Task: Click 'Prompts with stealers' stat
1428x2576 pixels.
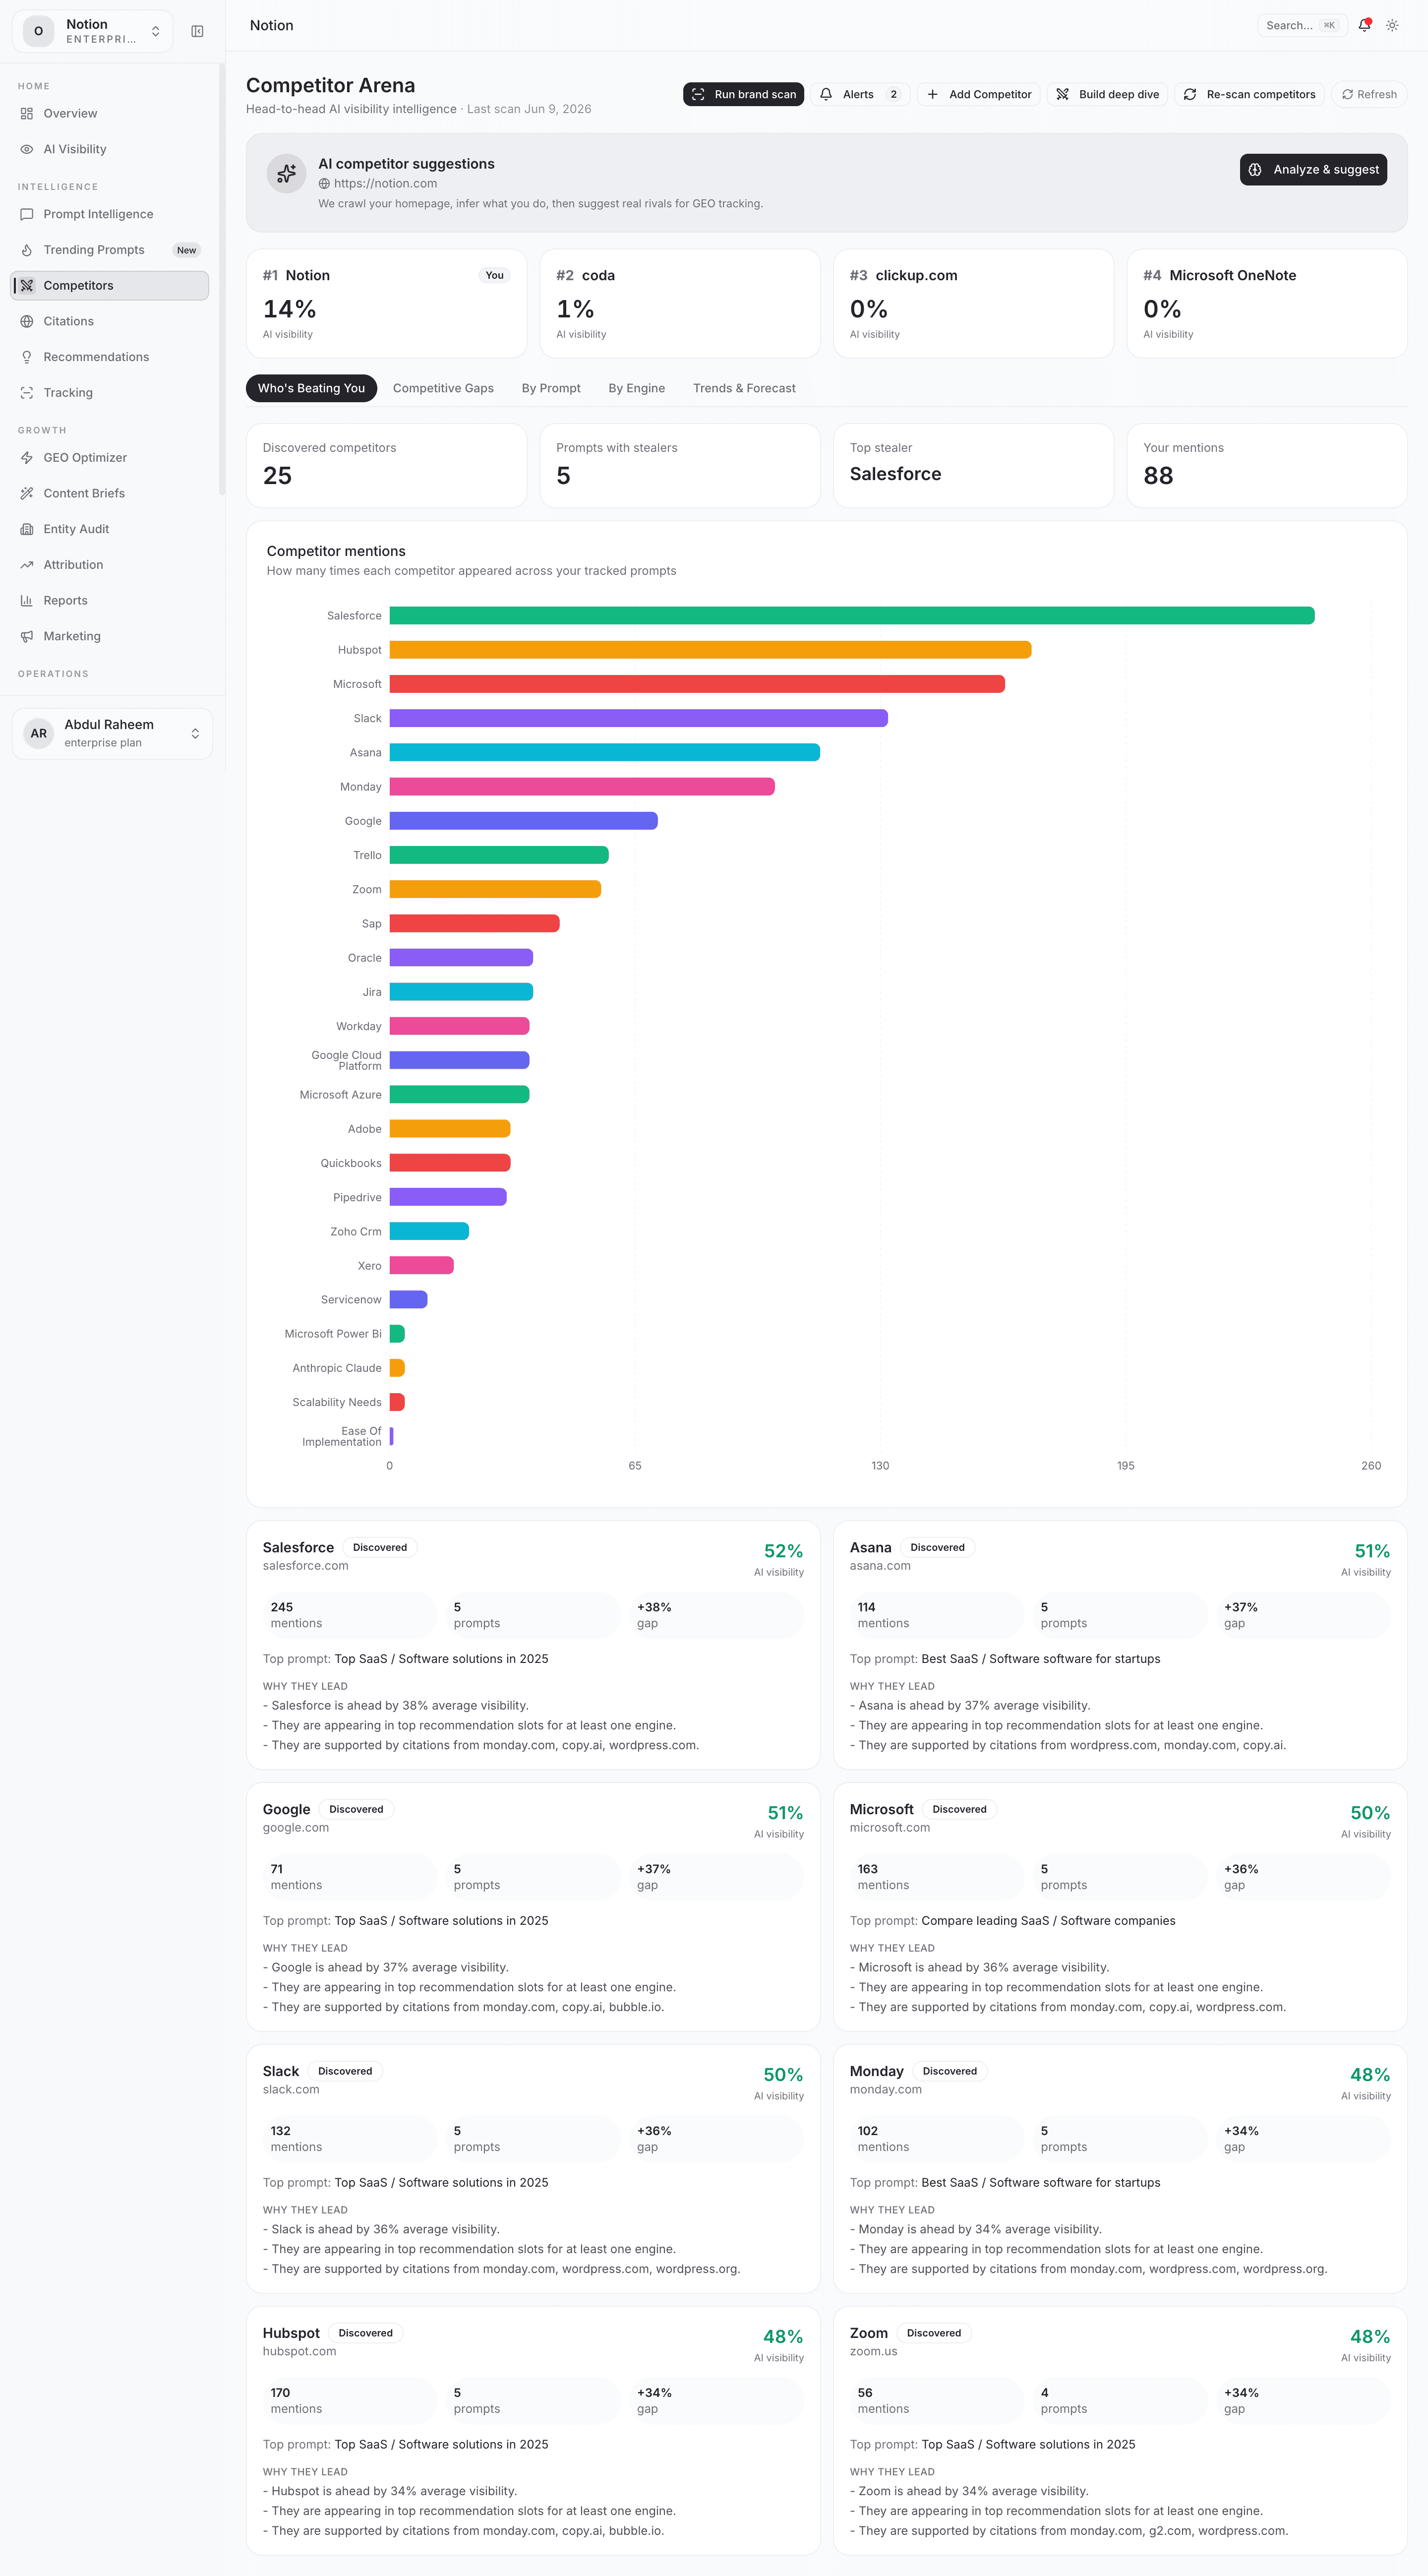Action: [680, 466]
